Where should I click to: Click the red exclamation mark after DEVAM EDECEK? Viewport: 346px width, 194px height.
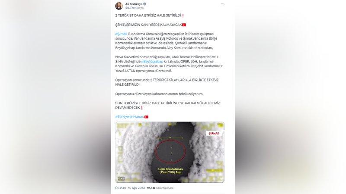click(142, 108)
